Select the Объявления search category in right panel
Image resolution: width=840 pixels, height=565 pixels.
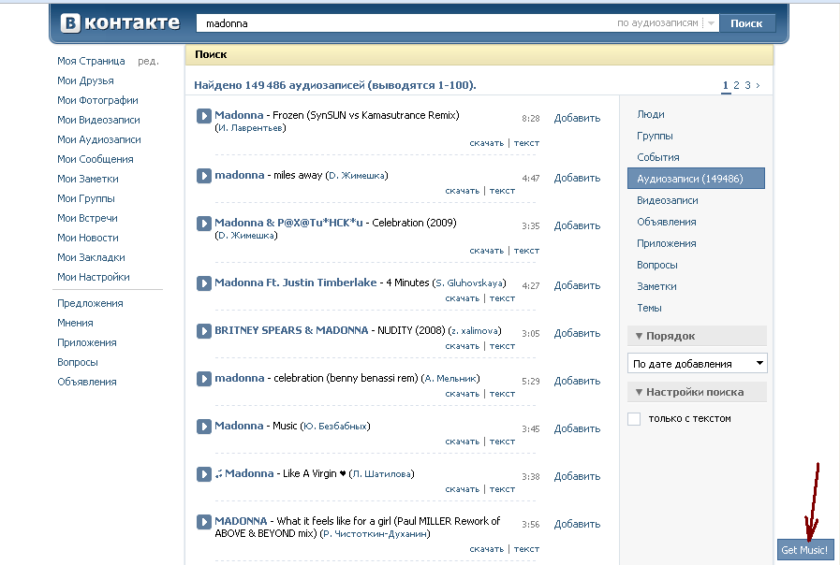tap(667, 222)
